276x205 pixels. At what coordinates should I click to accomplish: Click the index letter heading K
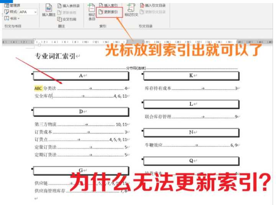pyautogui.click(x=191, y=75)
